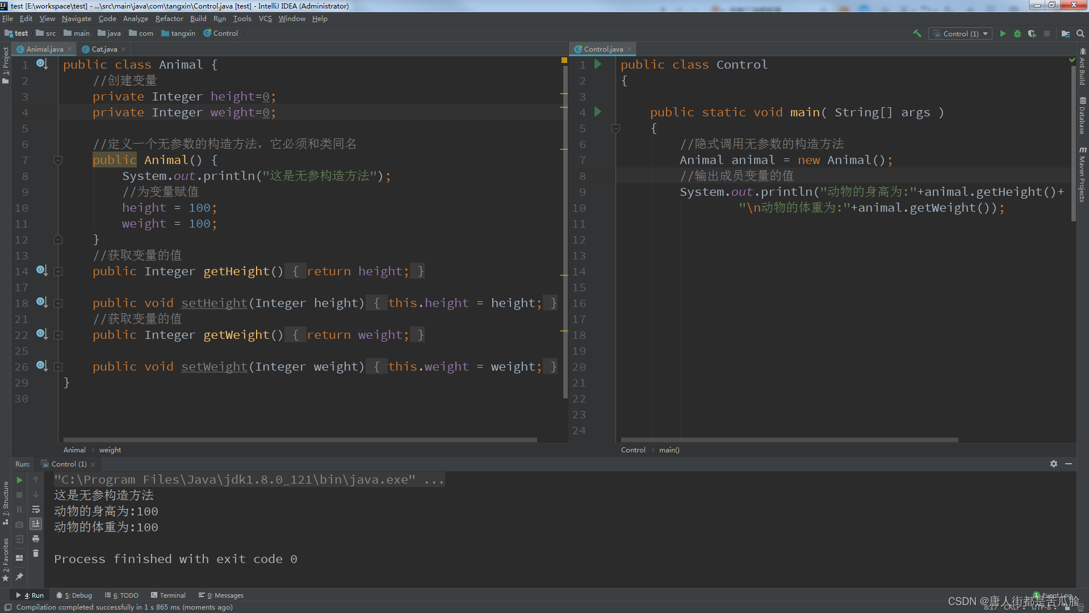Open Project Structure dialog icon

tap(1066, 33)
